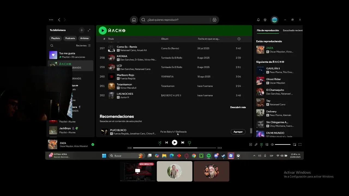Toggle play/pause in player bar
The width and height of the screenshot is (349, 196).
click(x=174, y=142)
